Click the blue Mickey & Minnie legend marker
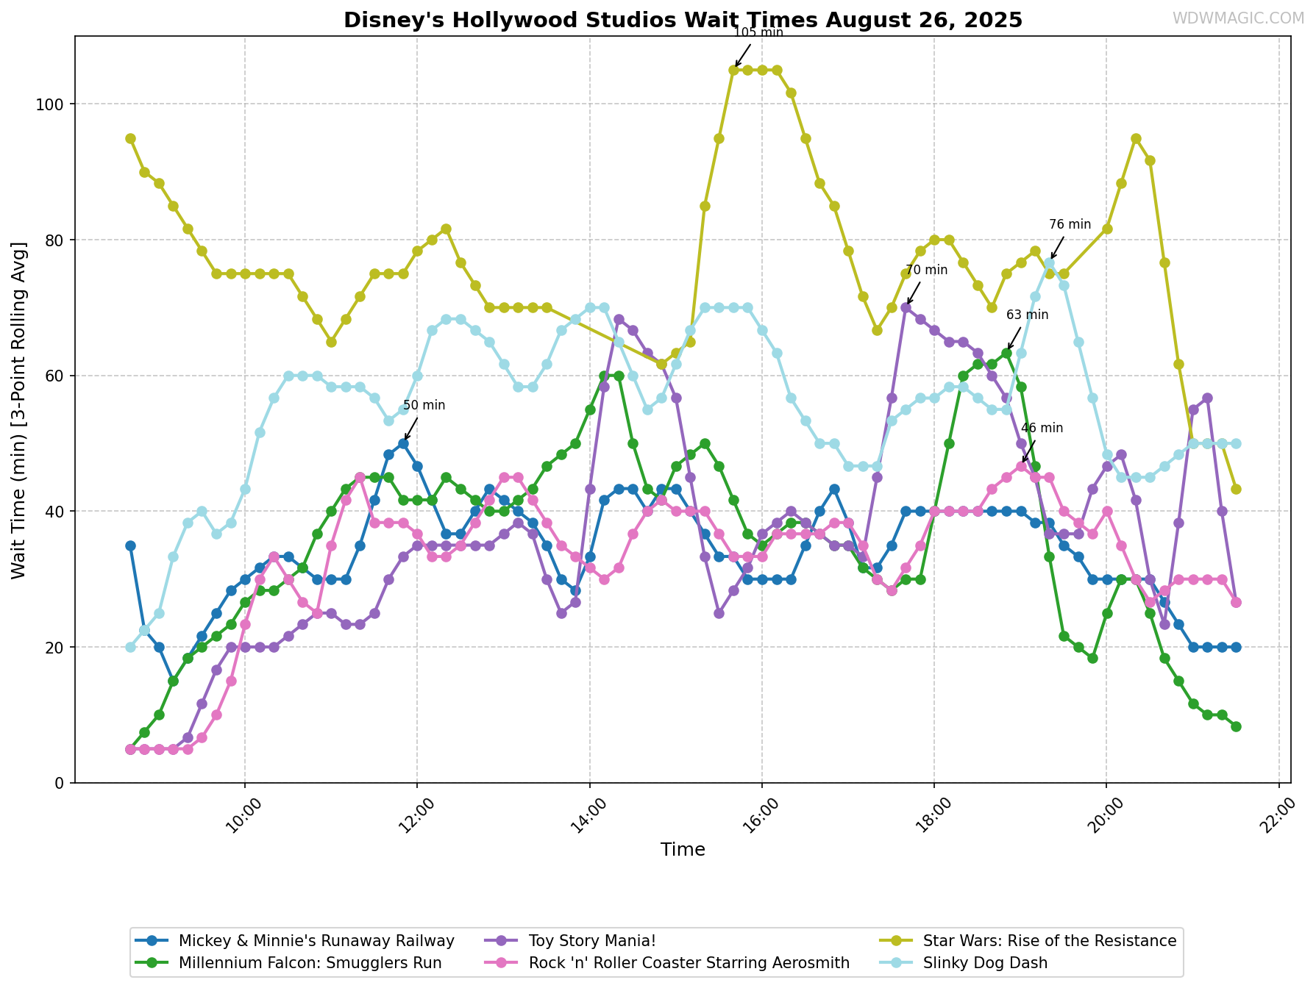 pos(152,941)
